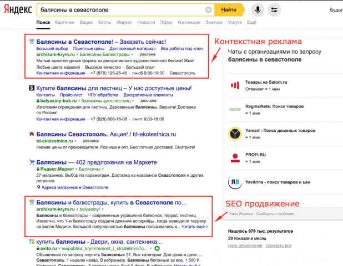Open Балясины — 402 предложения на Маркете
Viewport: 343px width, 266px height.
pos(97,162)
